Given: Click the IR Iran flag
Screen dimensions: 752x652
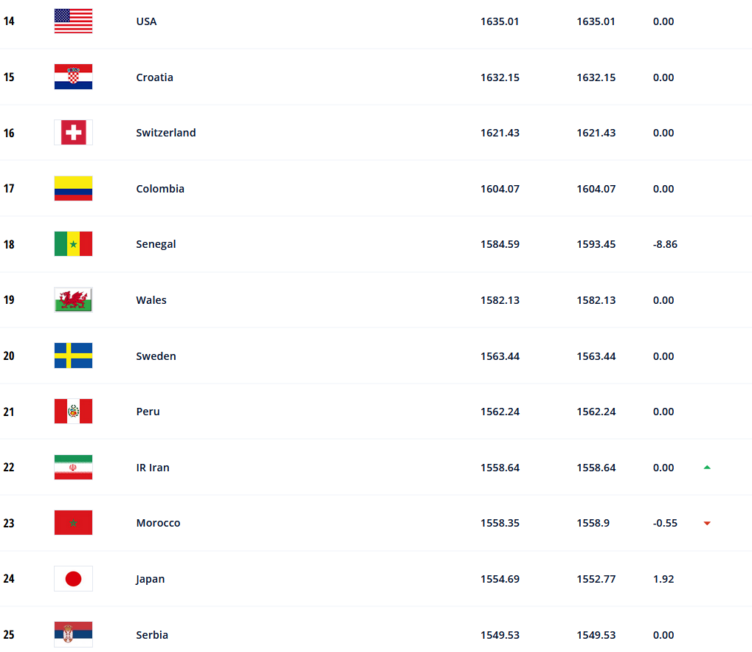Looking at the screenshot, I should click(x=73, y=468).
